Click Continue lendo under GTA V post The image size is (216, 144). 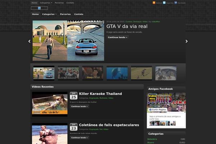click(117, 37)
